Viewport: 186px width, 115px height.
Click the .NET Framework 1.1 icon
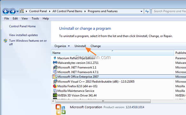click(x=55, y=67)
